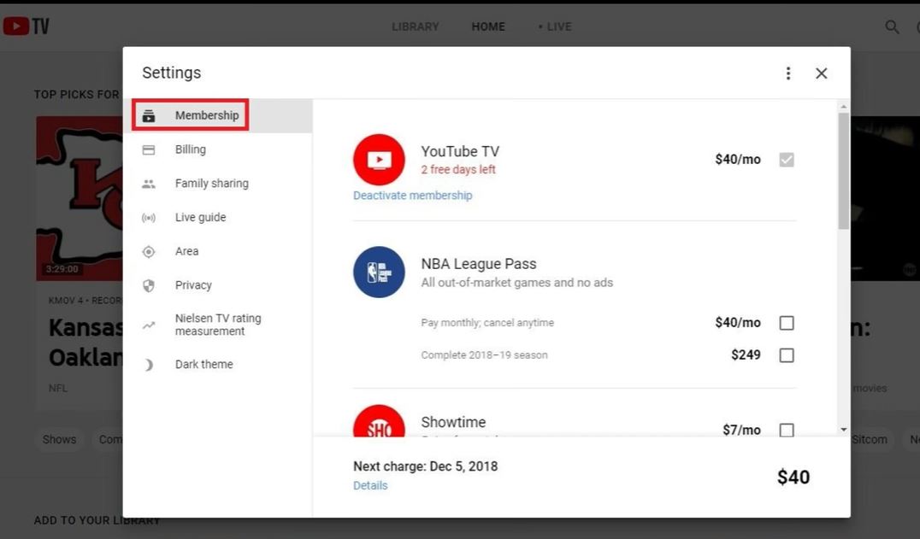Click the Dark theme moon icon

149,365
